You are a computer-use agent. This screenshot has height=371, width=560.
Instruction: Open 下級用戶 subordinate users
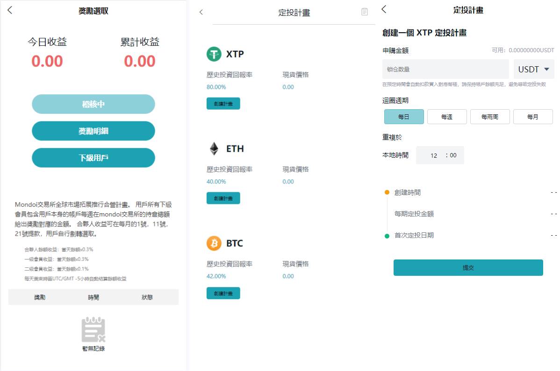93,158
